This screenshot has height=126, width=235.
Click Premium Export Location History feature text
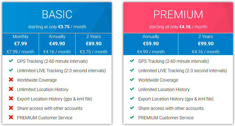pyautogui.click(x=176, y=99)
